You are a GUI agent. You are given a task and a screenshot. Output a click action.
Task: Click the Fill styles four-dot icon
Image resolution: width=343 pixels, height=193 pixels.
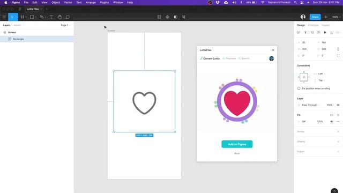pos(331,115)
